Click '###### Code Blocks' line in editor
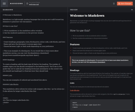 click(x=11, y=85)
